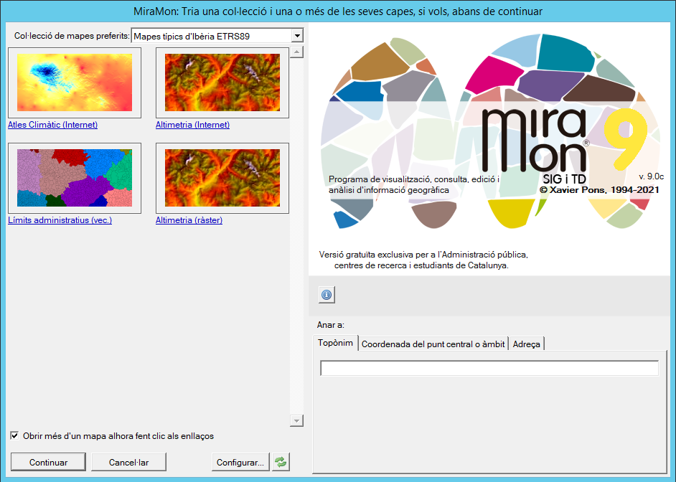Image resolution: width=676 pixels, height=482 pixels.
Task: Switch to the Topònim tab
Action: point(335,343)
